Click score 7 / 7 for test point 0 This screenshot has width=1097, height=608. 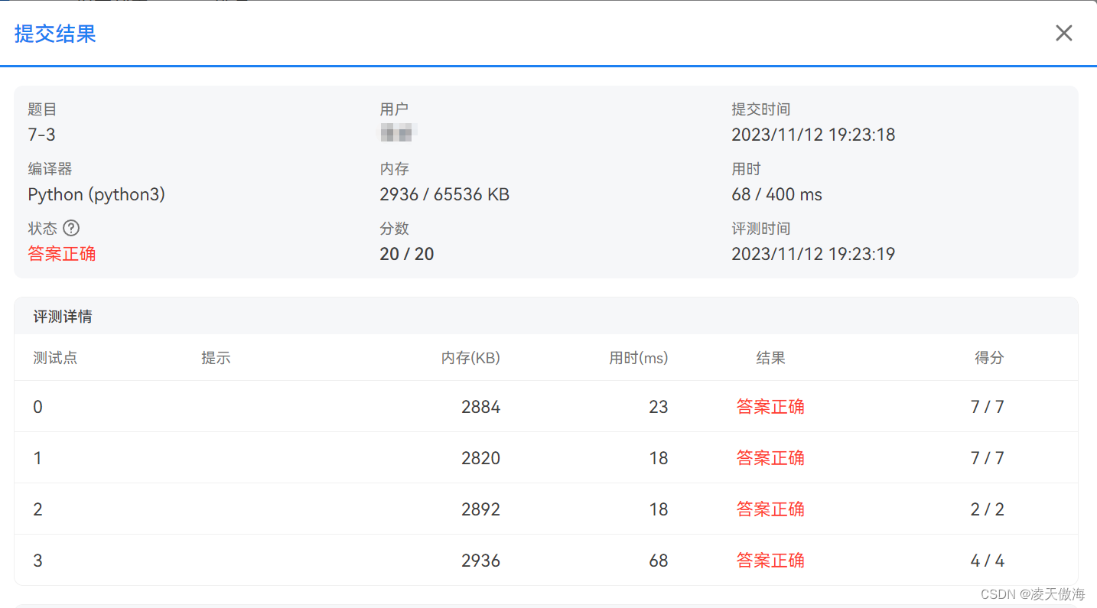coord(988,407)
